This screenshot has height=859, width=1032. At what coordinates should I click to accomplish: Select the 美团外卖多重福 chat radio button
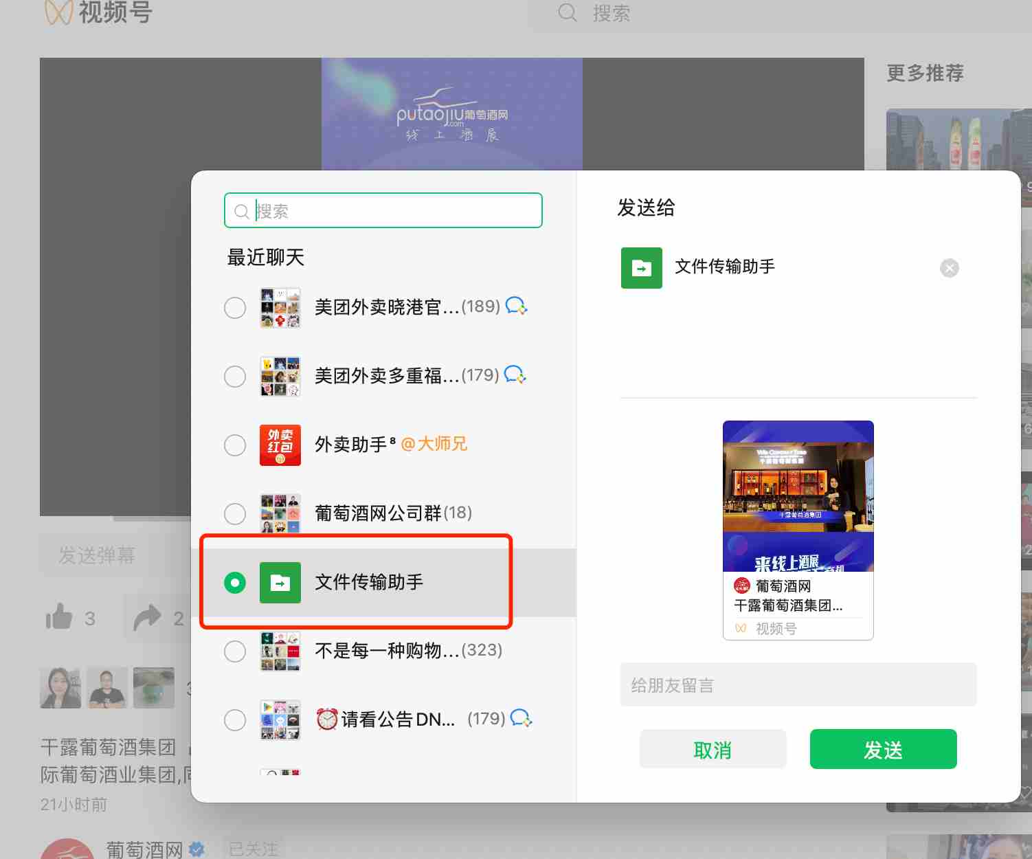click(235, 377)
